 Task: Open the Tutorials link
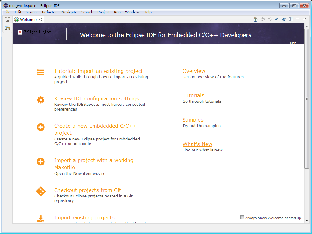pyautogui.click(x=193, y=95)
